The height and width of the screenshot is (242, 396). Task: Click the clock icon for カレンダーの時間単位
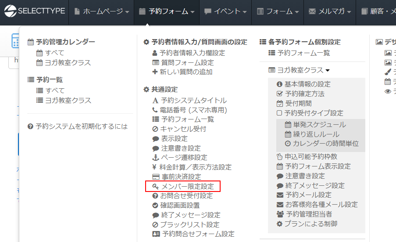(x=288, y=144)
